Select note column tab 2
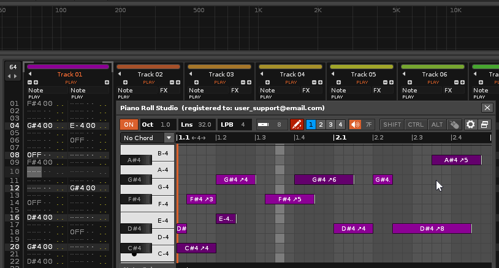The width and height of the screenshot is (499, 268). click(x=321, y=124)
